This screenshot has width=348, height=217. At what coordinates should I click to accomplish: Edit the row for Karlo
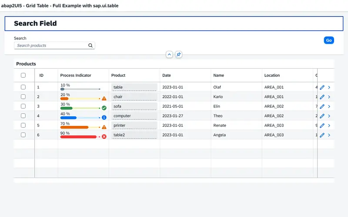(322, 97)
